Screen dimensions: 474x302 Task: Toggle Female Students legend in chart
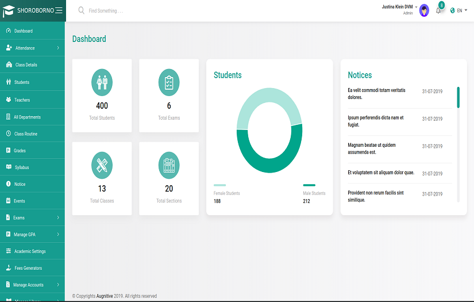(x=219, y=185)
